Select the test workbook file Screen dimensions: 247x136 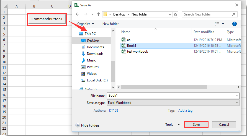[x=137, y=52]
